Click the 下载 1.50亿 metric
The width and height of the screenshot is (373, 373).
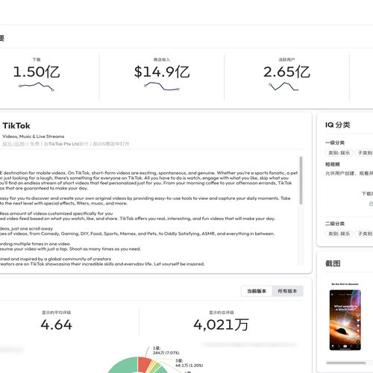coord(37,69)
